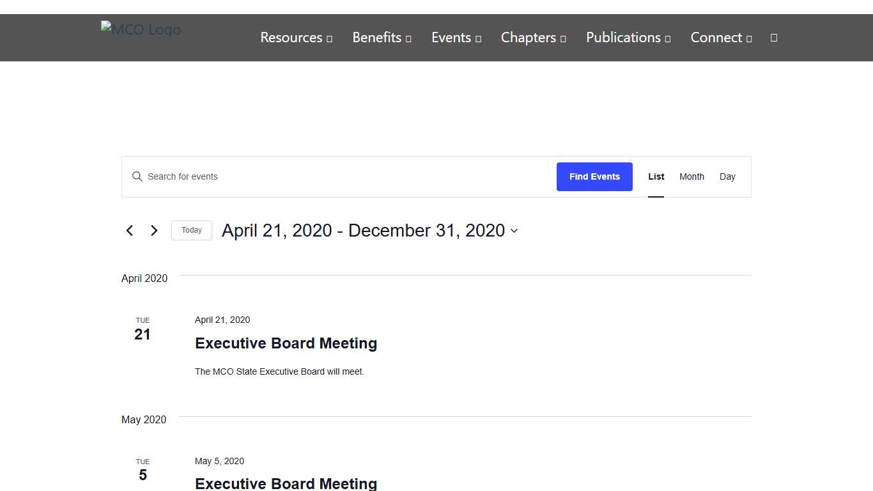Switch to Day view

(x=727, y=177)
